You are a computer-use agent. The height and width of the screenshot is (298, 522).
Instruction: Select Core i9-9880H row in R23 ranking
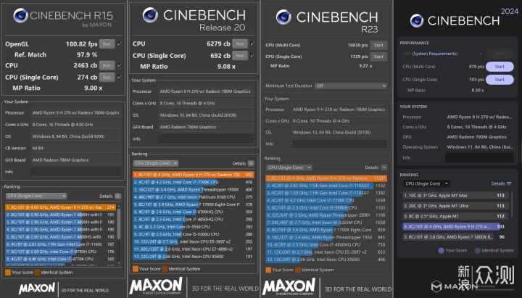tap(326, 208)
